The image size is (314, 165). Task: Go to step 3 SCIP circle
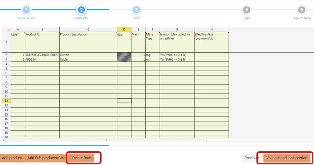tap(136, 10)
